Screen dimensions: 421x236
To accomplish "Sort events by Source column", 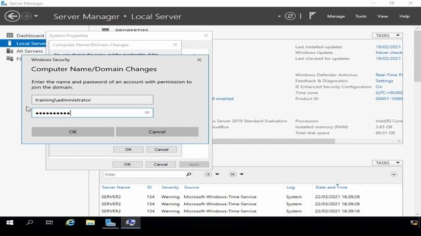I will coord(191,187).
